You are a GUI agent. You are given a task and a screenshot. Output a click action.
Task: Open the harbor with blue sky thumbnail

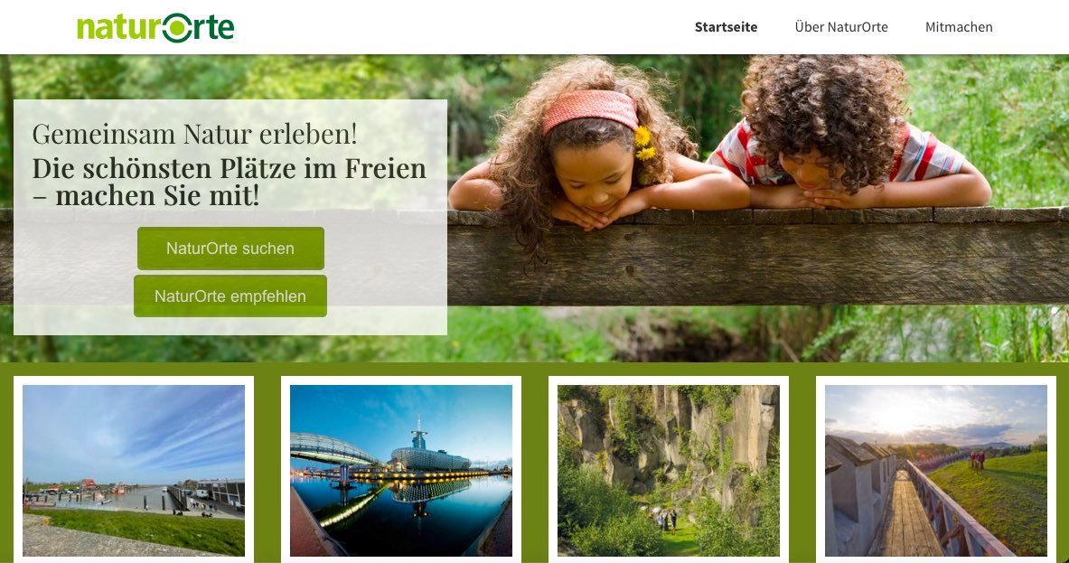[134, 470]
